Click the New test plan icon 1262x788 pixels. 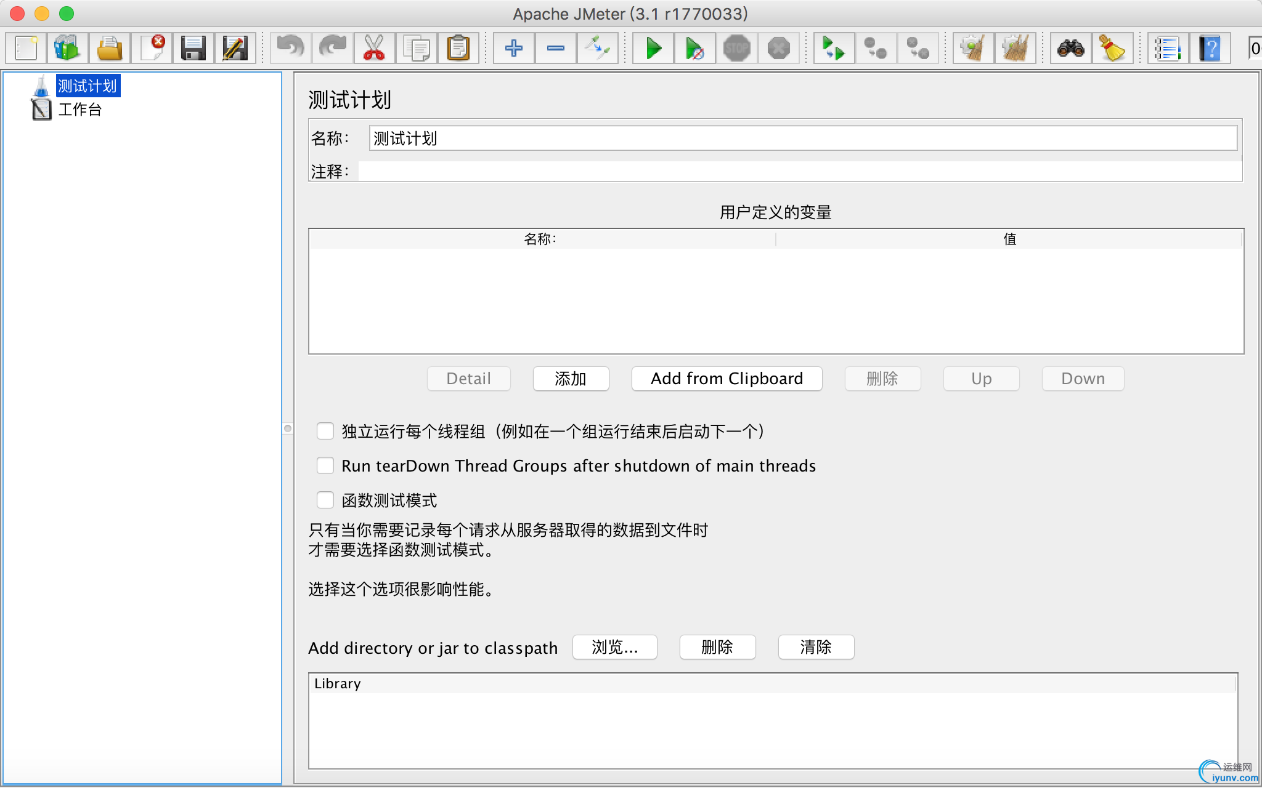pyautogui.click(x=26, y=48)
